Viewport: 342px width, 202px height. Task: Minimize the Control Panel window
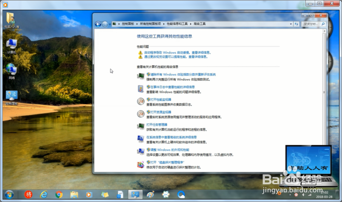pyautogui.click(x=305, y=15)
